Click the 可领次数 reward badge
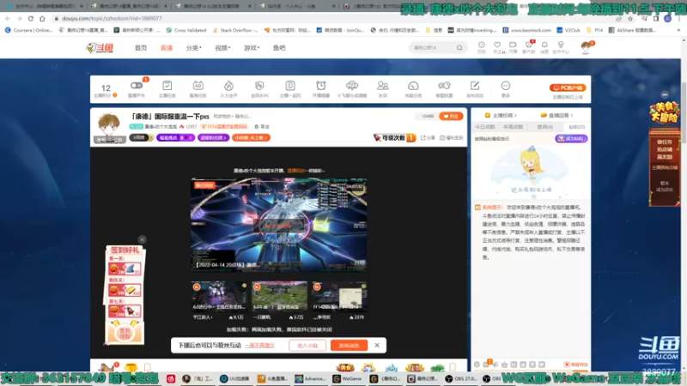 tap(394, 137)
